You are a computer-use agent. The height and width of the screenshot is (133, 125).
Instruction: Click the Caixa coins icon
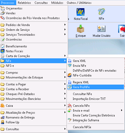coord(3,106)
